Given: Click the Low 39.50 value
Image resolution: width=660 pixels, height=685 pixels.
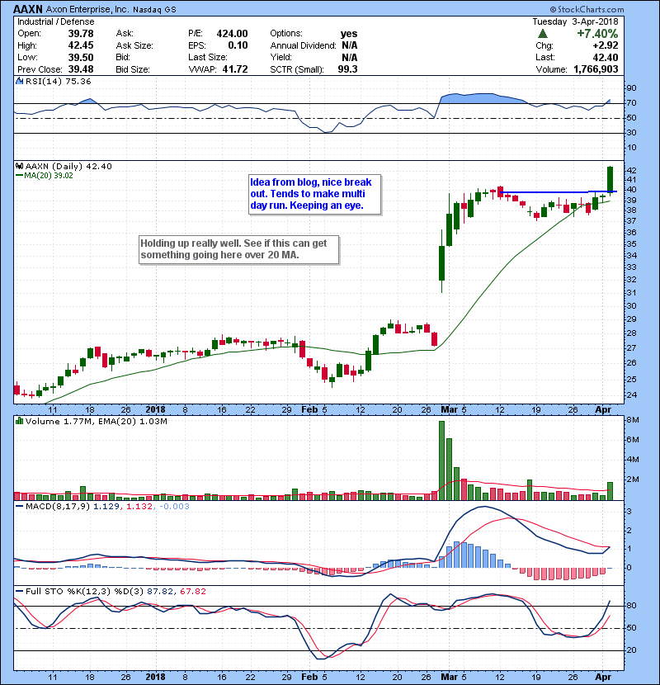Looking at the screenshot, I should [81, 57].
